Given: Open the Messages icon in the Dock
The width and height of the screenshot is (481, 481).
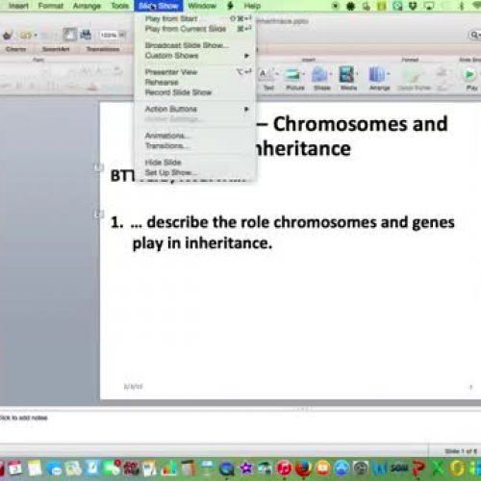Looking at the screenshot, I should click(x=55, y=468).
